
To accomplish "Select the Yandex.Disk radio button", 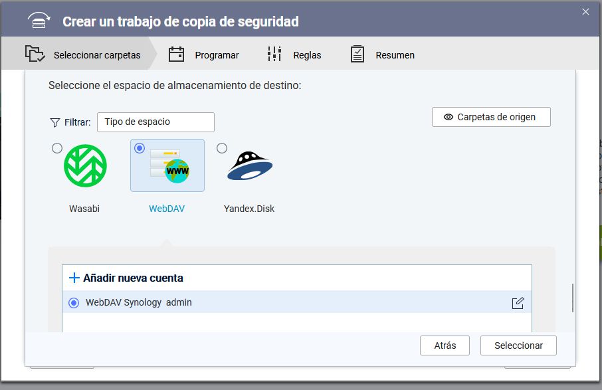I will 222,148.
